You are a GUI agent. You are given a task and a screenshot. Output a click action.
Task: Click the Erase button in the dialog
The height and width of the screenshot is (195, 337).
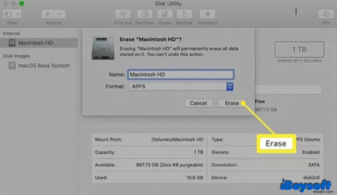(x=232, y=103)
